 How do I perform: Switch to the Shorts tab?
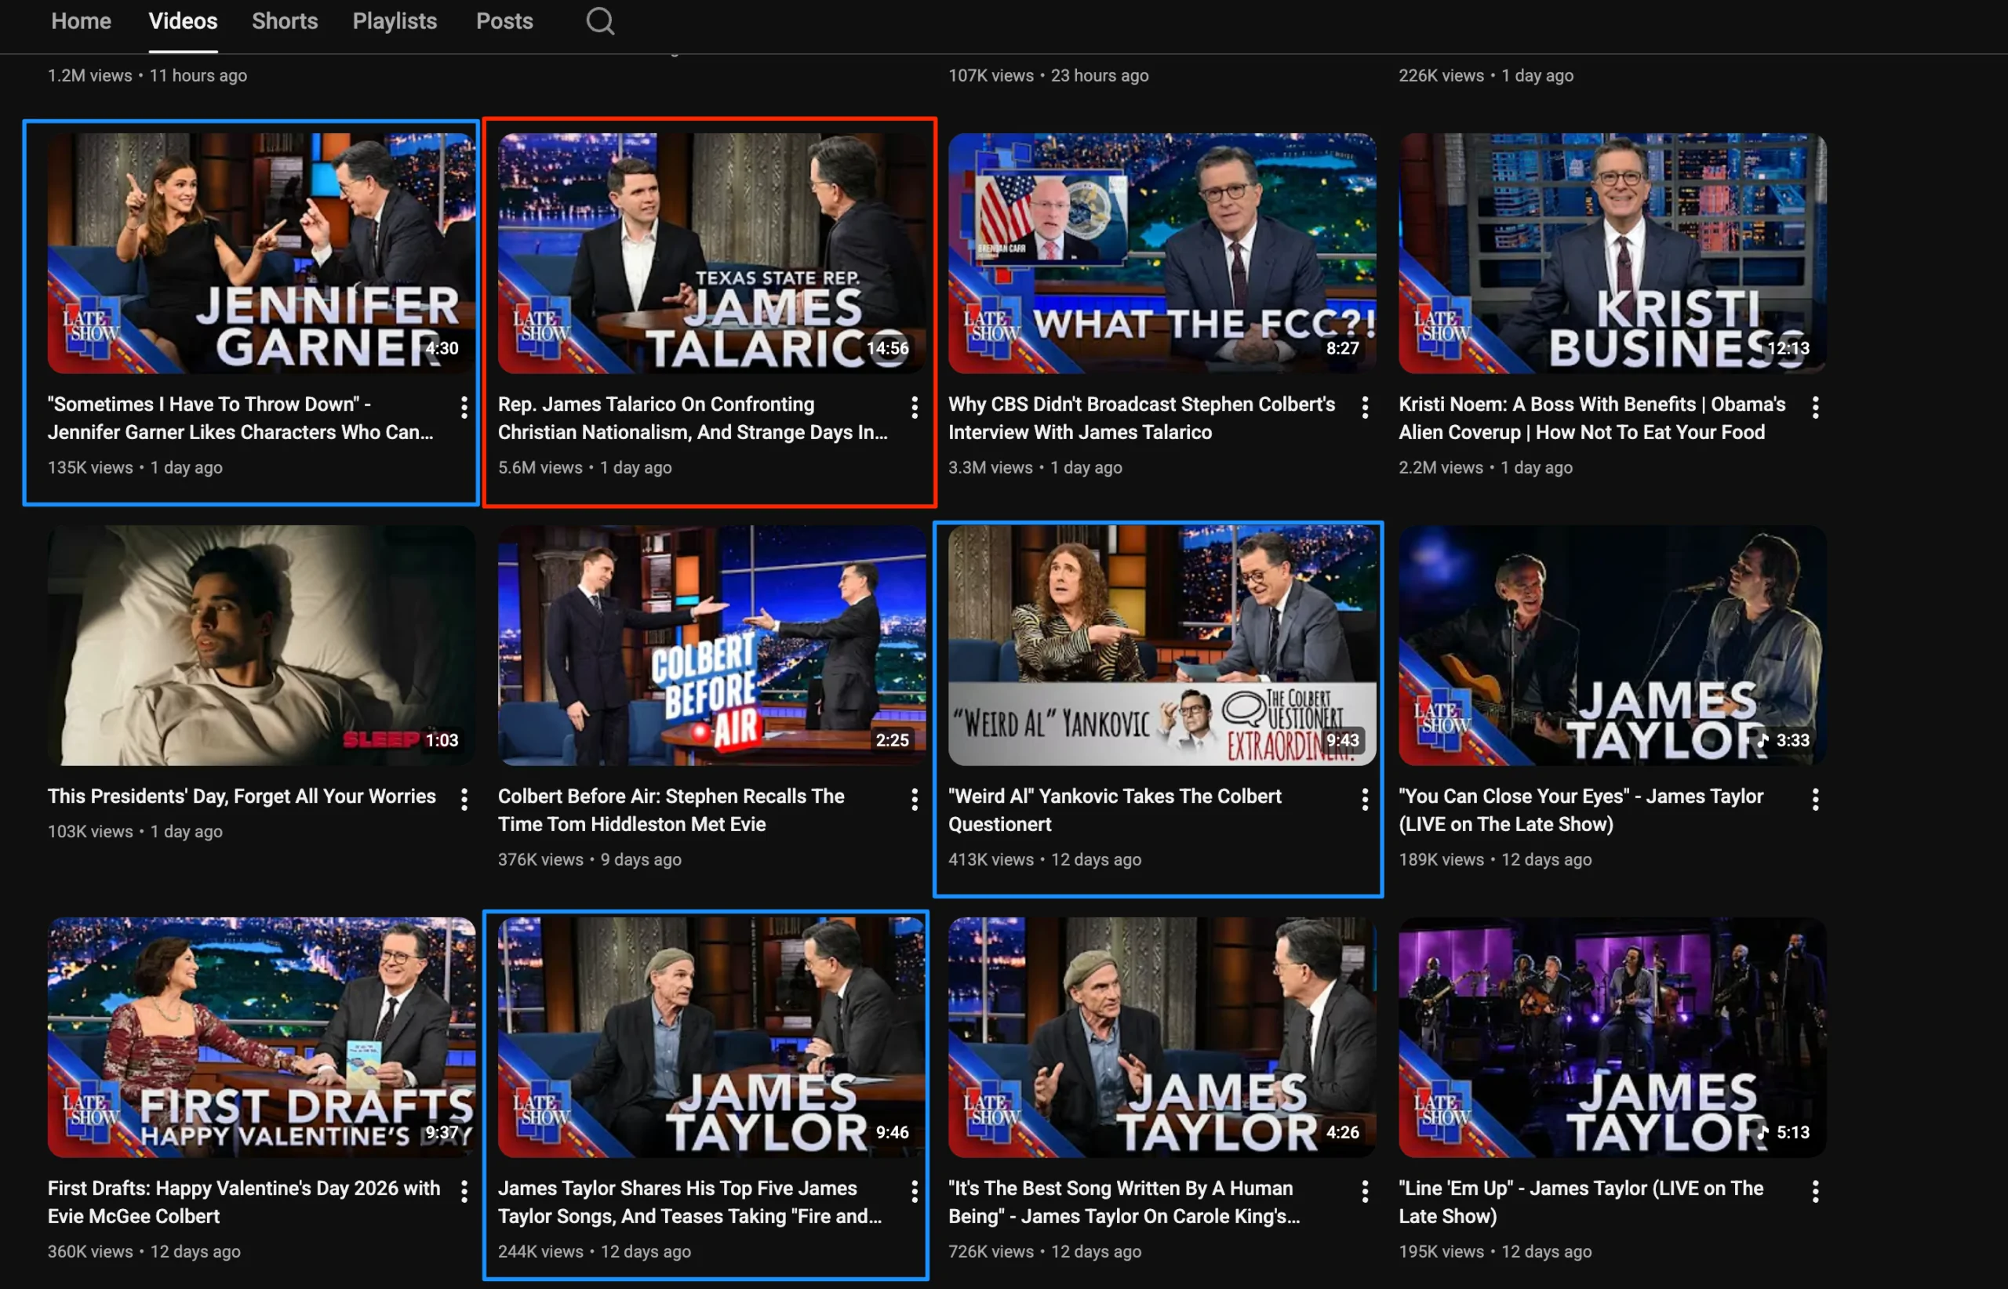point(285,21)
